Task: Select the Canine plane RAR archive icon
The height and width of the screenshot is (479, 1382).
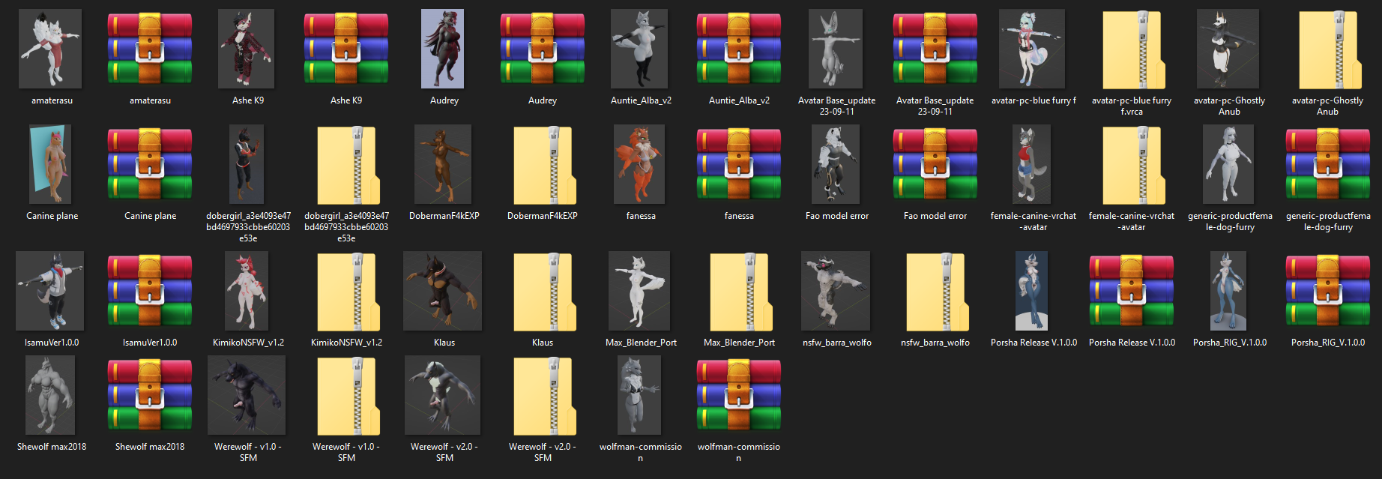Action: pyautogui.click(x=150, y=164)
